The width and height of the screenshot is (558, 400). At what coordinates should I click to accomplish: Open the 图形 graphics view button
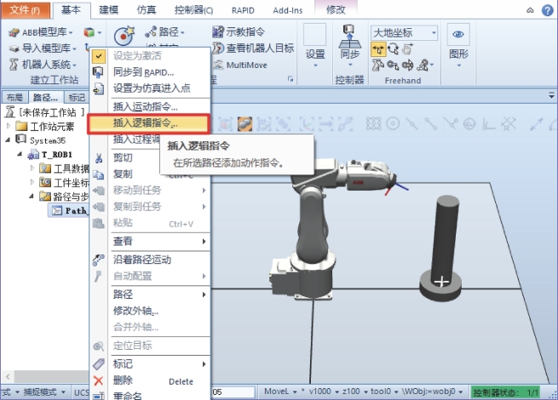(x=458, y=45)
